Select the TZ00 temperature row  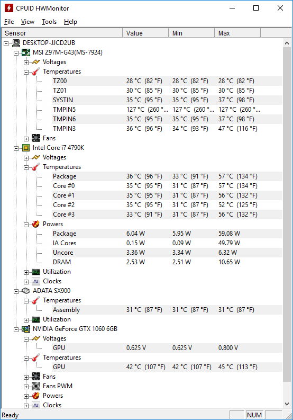[x=167, y=81]
